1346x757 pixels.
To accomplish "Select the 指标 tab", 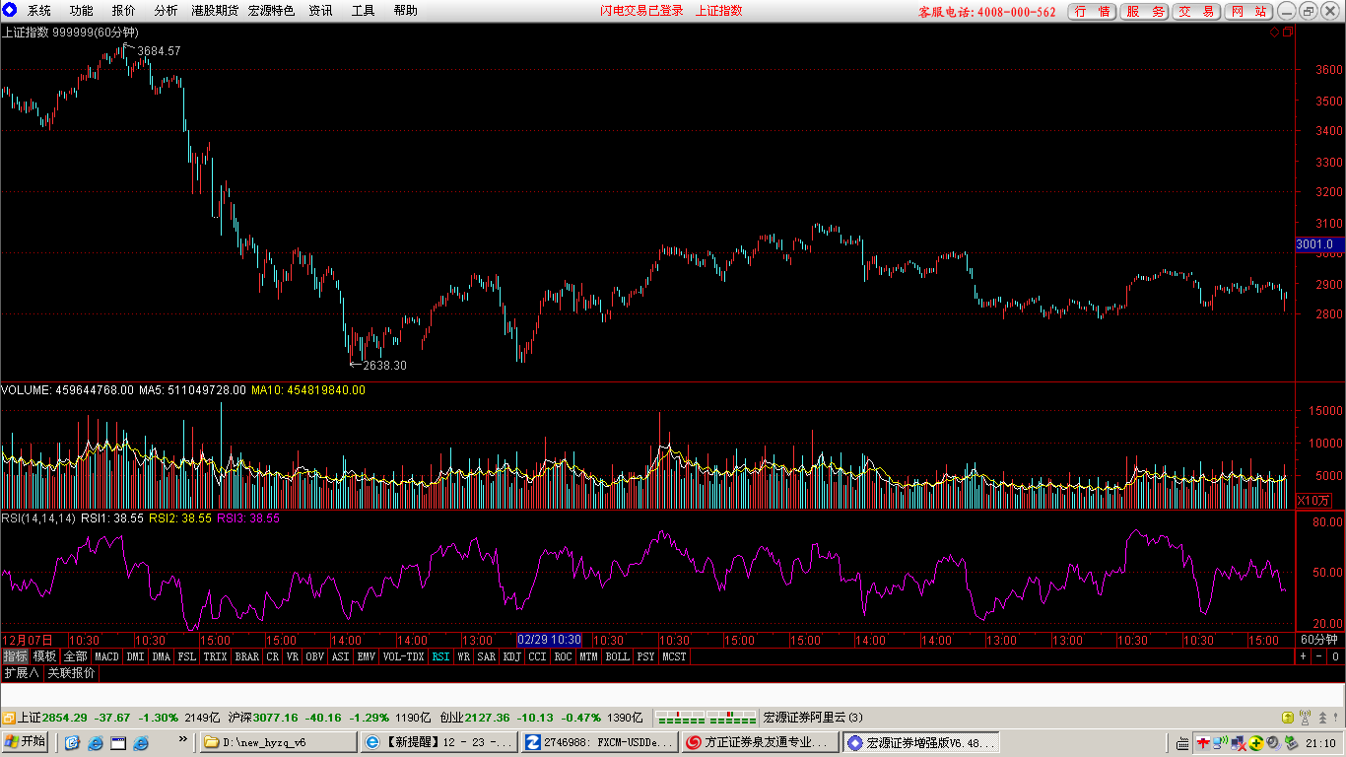I will (x=15, y=656).
